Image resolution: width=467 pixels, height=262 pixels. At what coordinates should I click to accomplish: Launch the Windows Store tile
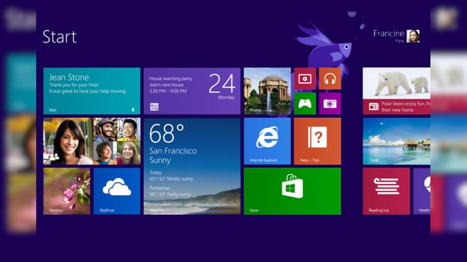tap(292, 191)
